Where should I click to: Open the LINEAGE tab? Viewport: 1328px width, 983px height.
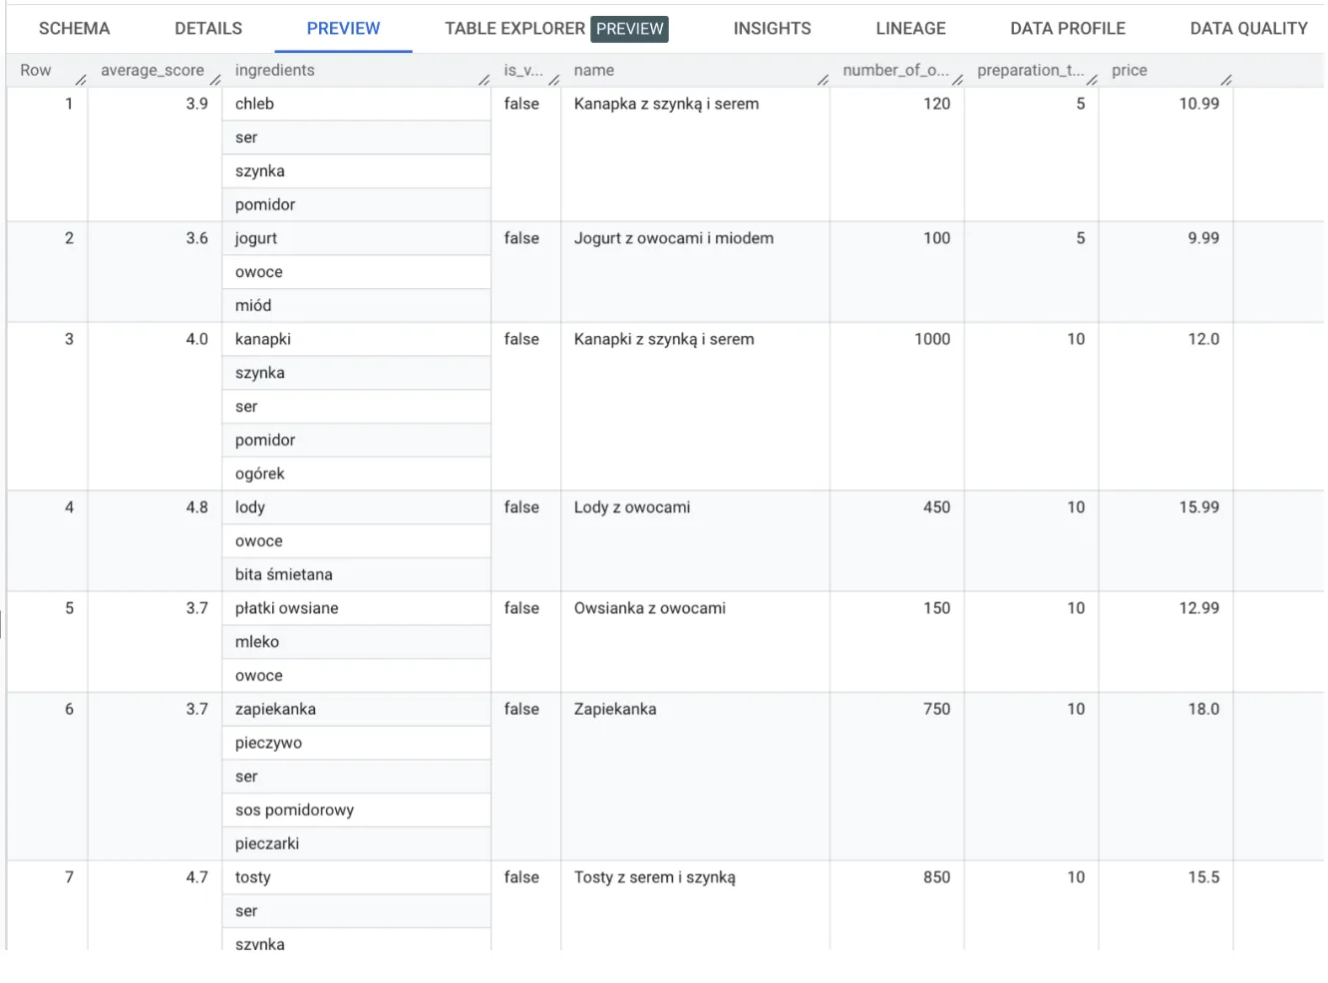[x=910, y=29]
